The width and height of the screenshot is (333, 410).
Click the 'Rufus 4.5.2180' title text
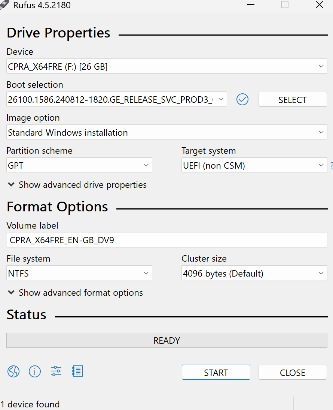coord(42,5)
